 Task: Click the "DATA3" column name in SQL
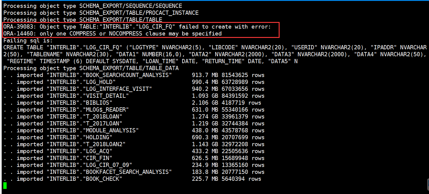coord(283,54)
